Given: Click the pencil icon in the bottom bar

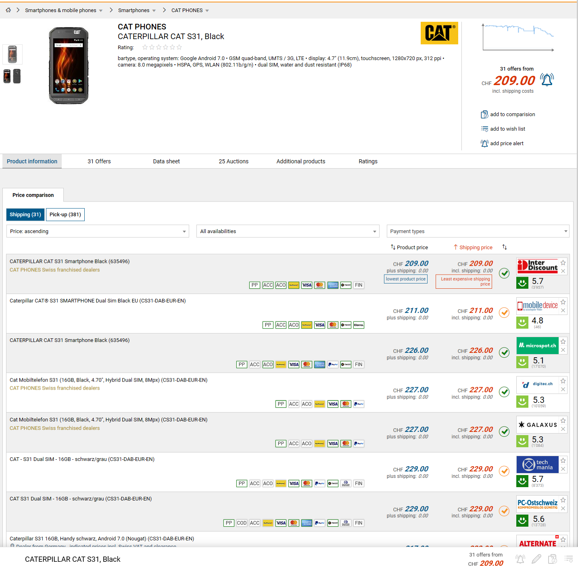Looking at the screenshot, I should 536,559.
